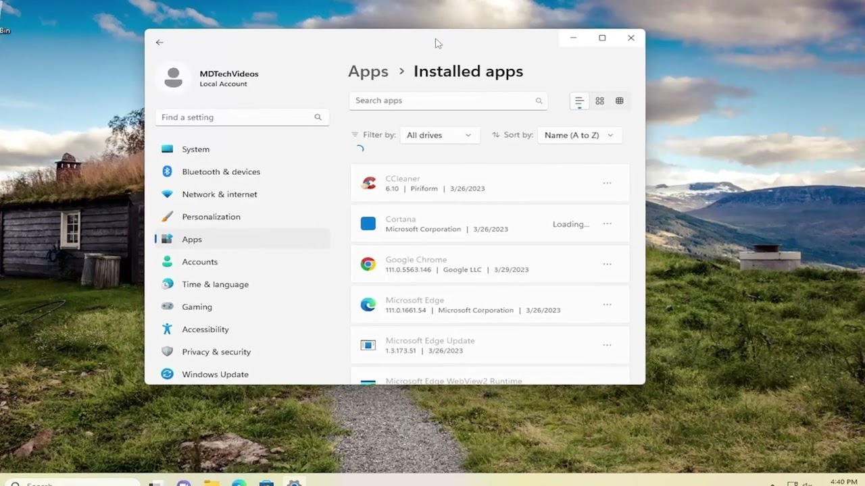The height and width of the screenshot is (486, 865).
Task: Click the Piriform publisher text
Action: tap(424, 188)
